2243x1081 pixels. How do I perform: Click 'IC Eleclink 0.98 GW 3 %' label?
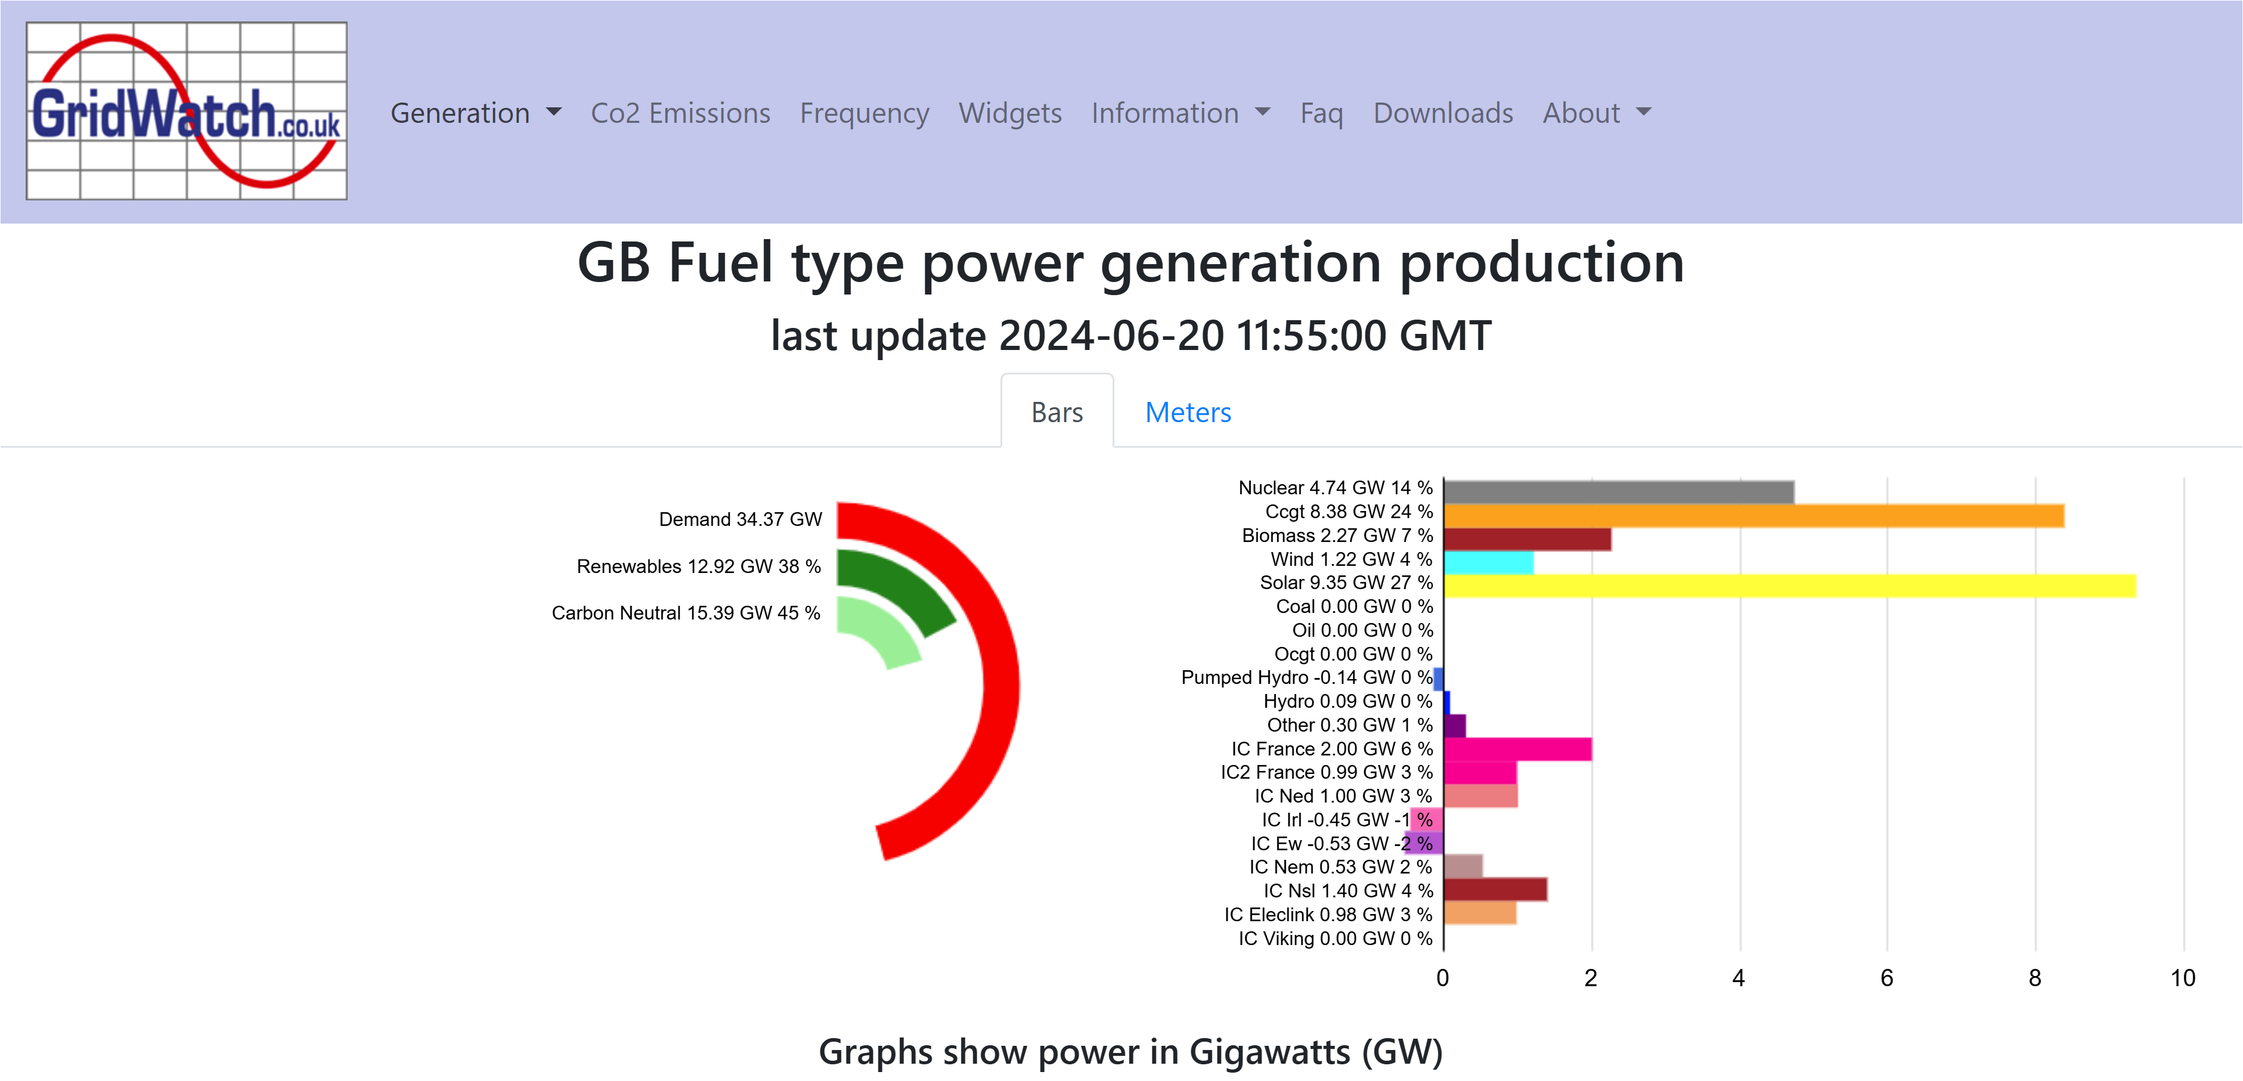(x=1328, y=915)
